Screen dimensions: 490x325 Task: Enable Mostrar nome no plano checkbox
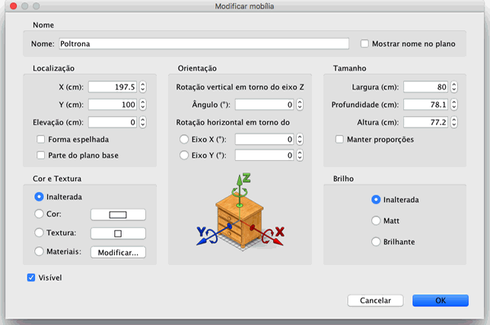364,44
